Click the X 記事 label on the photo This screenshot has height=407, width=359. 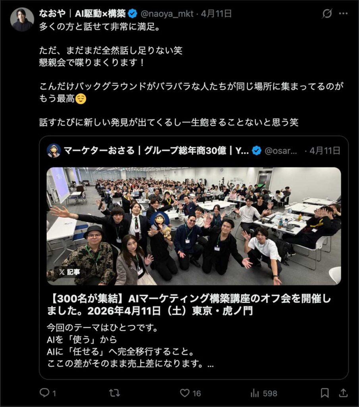tap(69, 272)
